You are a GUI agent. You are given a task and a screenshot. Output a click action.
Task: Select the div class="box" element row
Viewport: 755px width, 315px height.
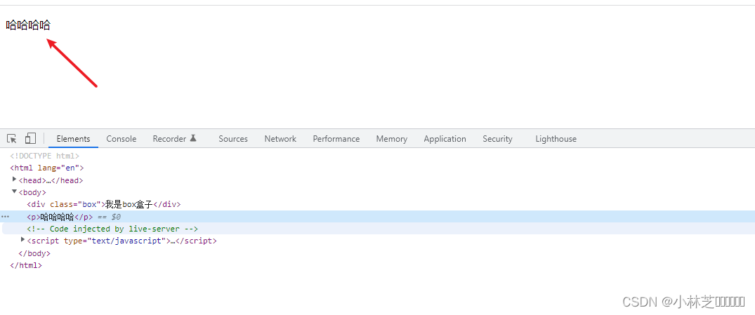click(x=103, y=204)
